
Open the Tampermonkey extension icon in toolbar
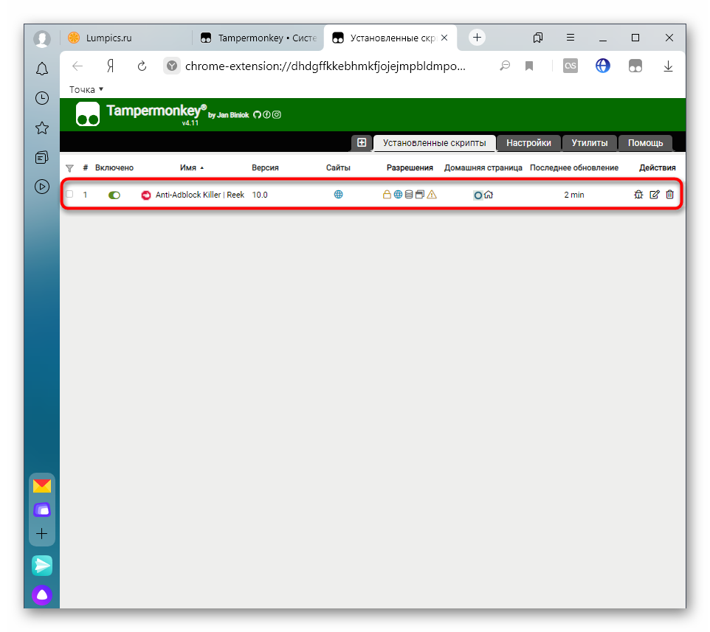pos(635,66)
